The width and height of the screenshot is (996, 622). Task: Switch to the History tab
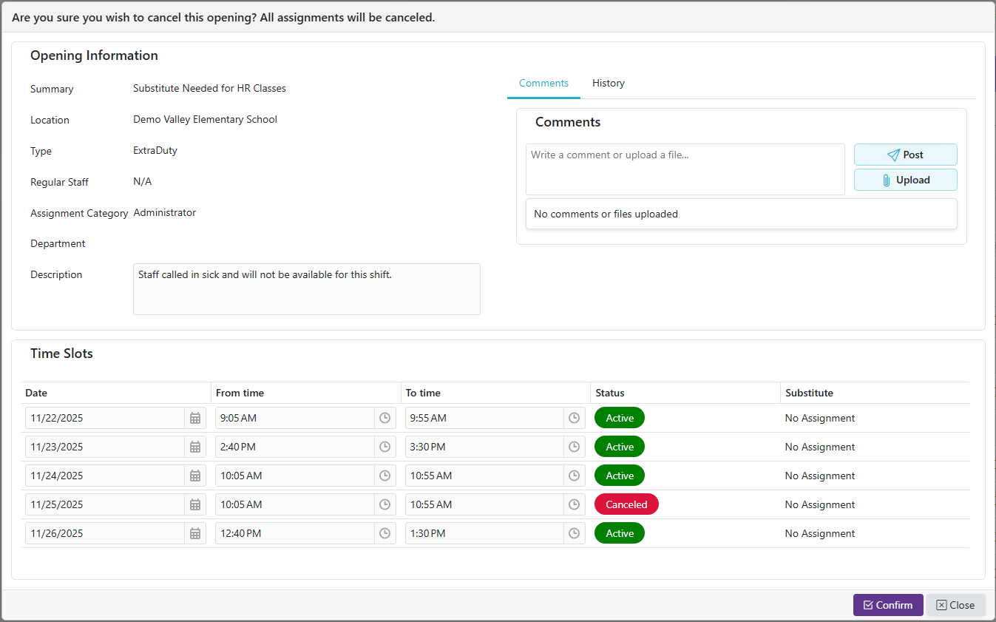pyautogui.click(x=608, y=84)
